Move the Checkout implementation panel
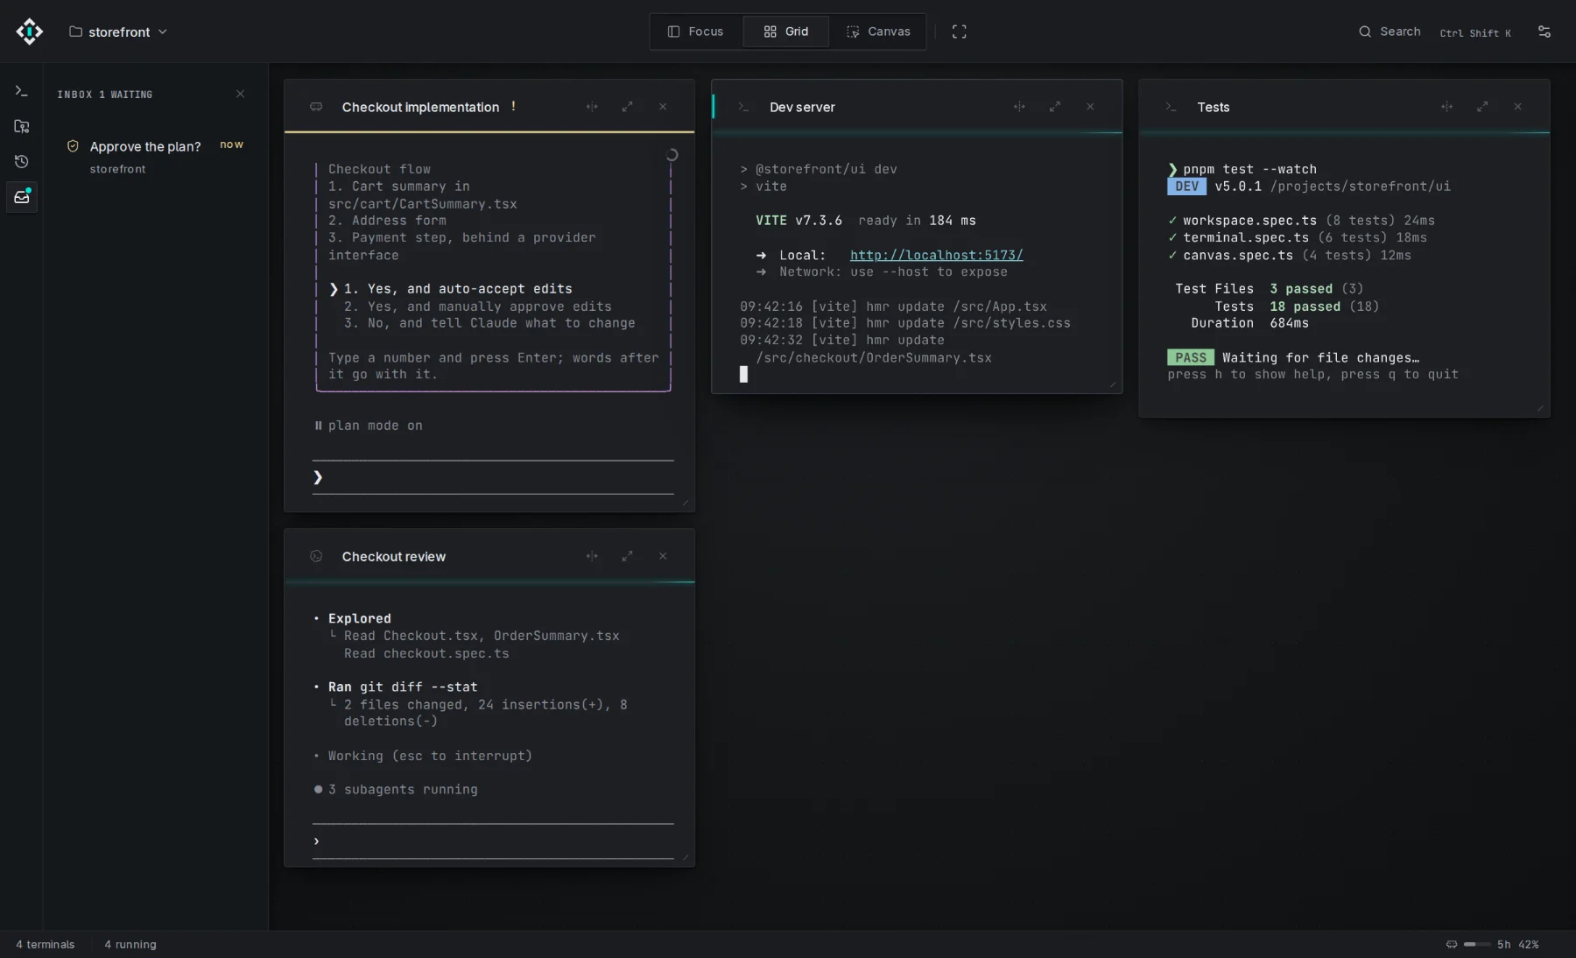 pyautogui.click(x=592, y=107)
